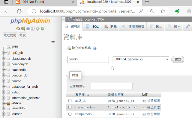Click the 新增 new database icon in tree

(x=9, y=47)
